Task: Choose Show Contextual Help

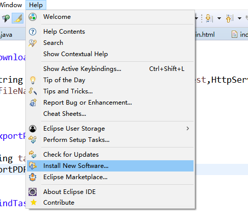Action: point(110,54)
